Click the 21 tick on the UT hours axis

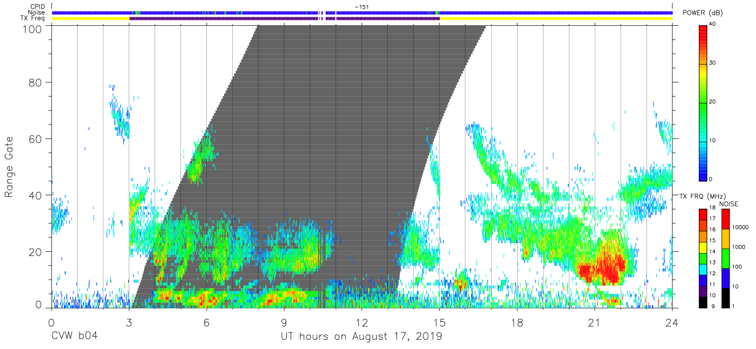click(x=595, y=322)
